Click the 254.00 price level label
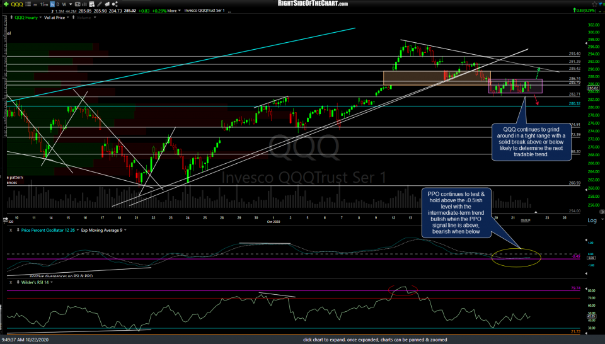This screenshot has height=344, width=605. (575, 211)
